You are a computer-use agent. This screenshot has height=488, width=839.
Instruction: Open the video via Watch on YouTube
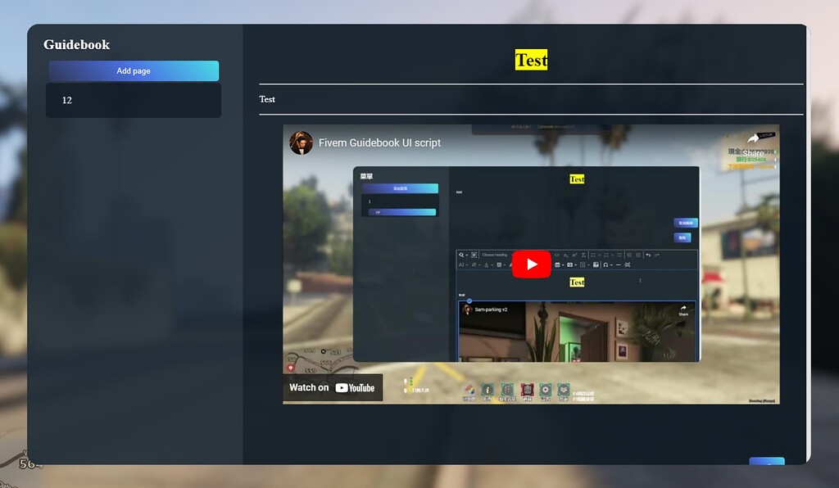(333, 387)
